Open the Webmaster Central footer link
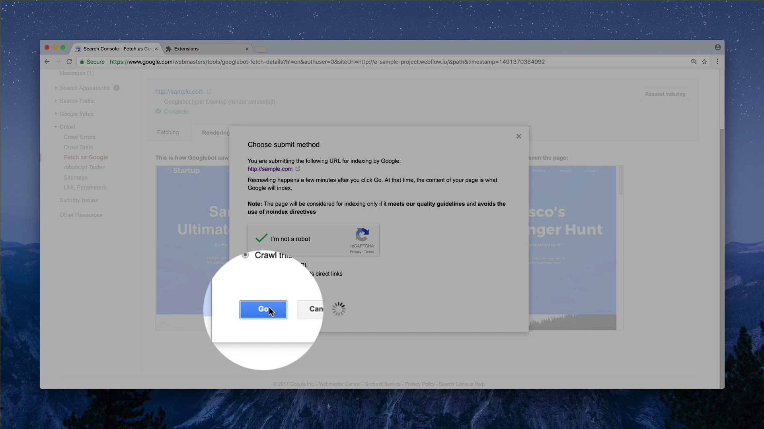 (339, 384)
